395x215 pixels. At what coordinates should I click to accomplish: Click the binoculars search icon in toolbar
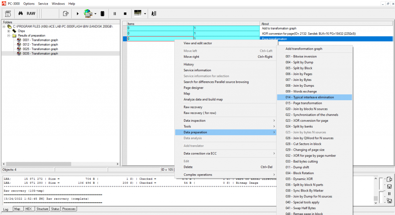pos(20,13)
